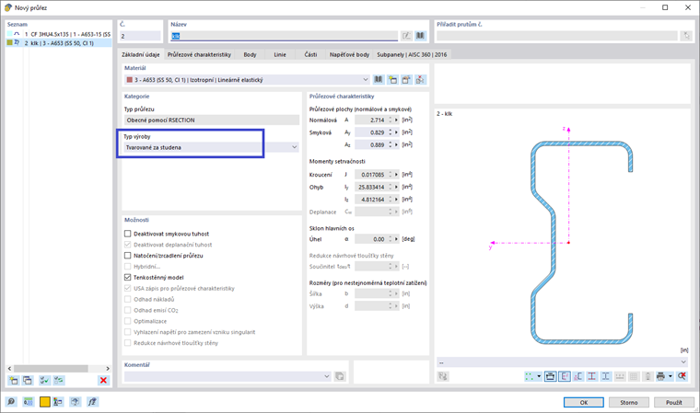Viewport: 700px width, 413px height.
Task: Open Subpanely | AISC 360 | 2016 tab
Action: coord(412,54)
